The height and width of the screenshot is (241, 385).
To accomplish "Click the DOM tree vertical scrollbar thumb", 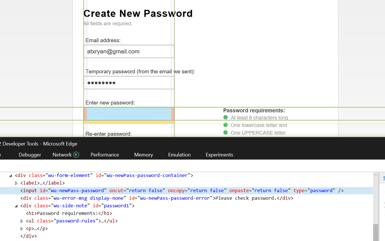I will point(376,232).
